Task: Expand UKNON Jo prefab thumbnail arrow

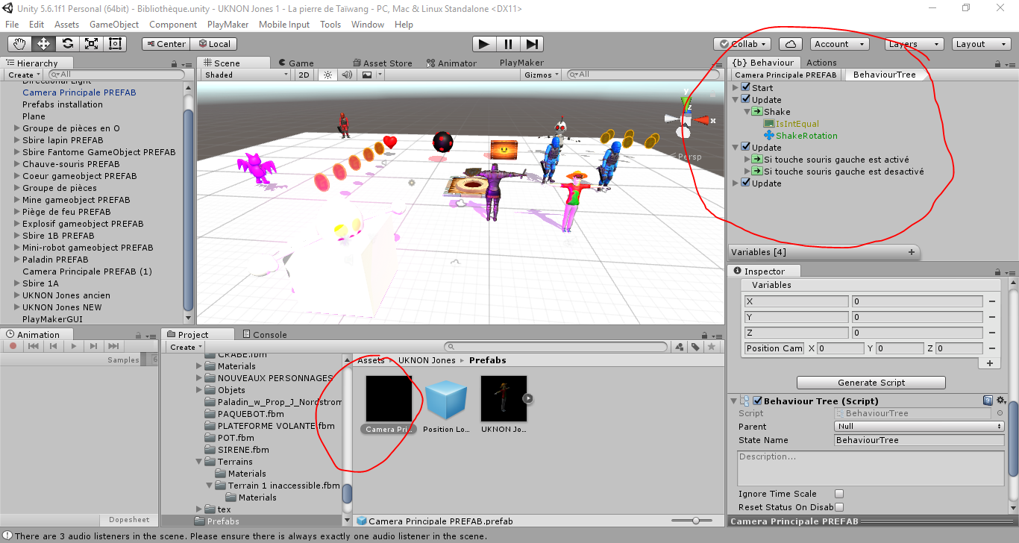Action: coord(528,398)
